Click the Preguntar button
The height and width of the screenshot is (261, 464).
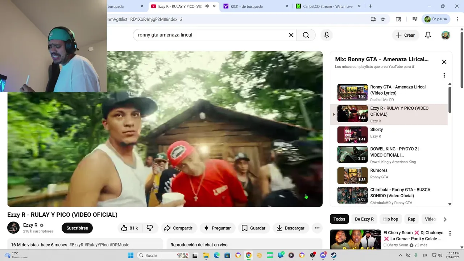217,228
